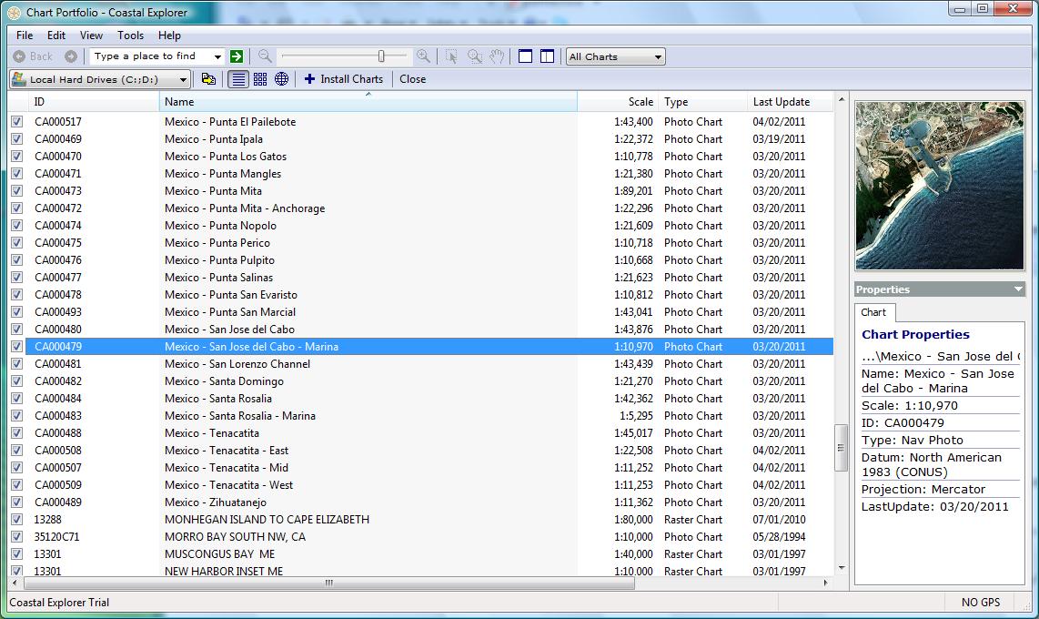Viewport: 1039px width, 619px height.
Task: Click the browse chart folders icon
Action: pos(208,79)
